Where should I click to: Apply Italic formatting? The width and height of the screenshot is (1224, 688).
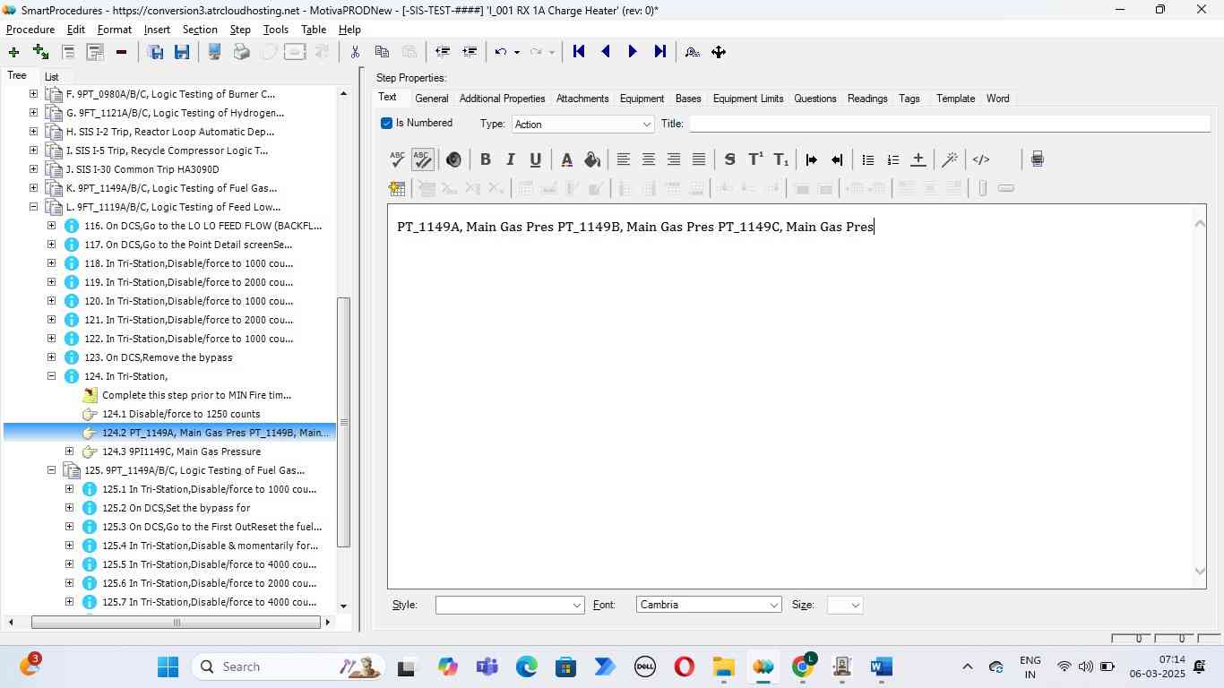(510, 159)
